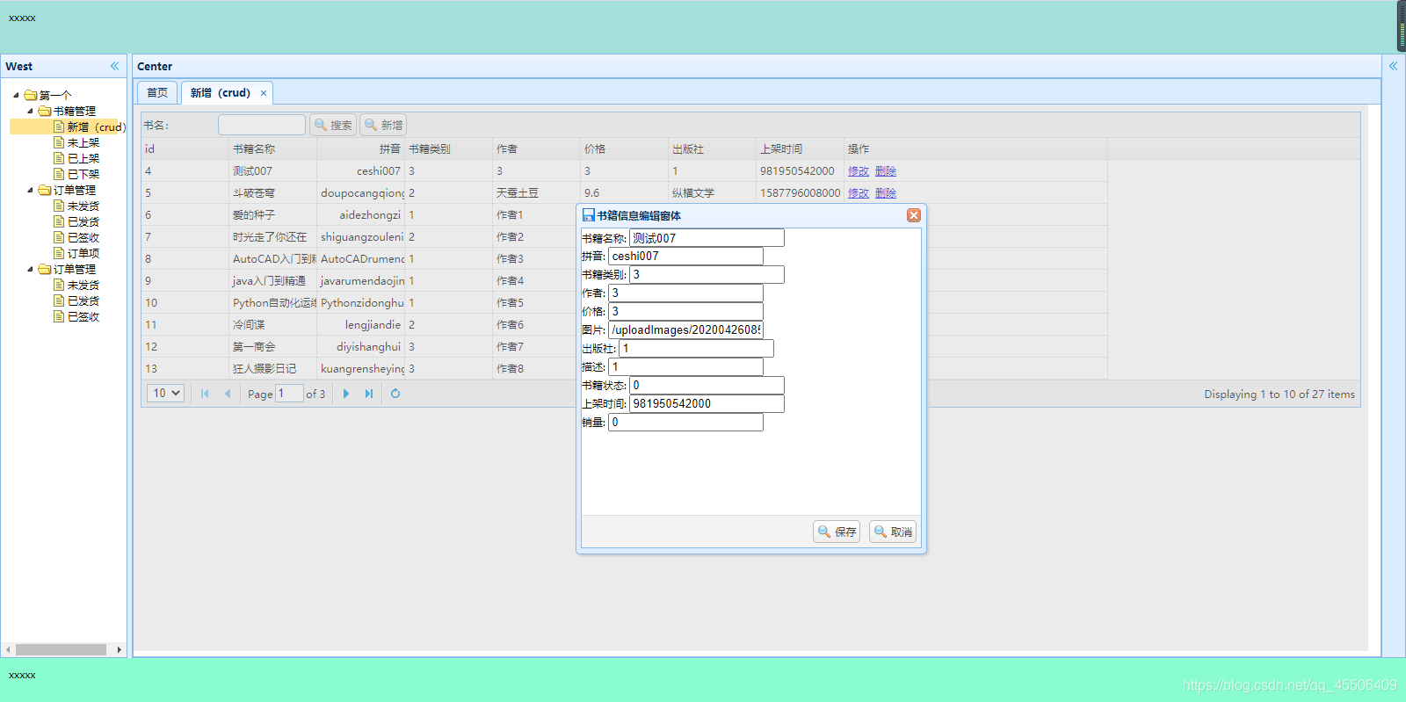1406x702 pixels.
Task: Focus the 书籍名称 field in dialog
Action: point(707,238)
